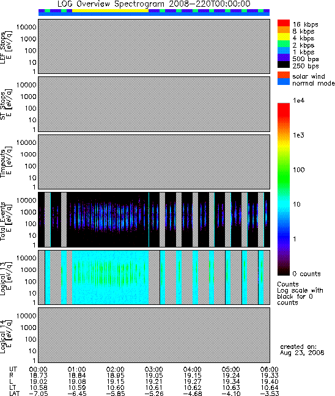Click the '1e3' color bar label
Viewport: 335px width, 396px height.
pos(298,135)
